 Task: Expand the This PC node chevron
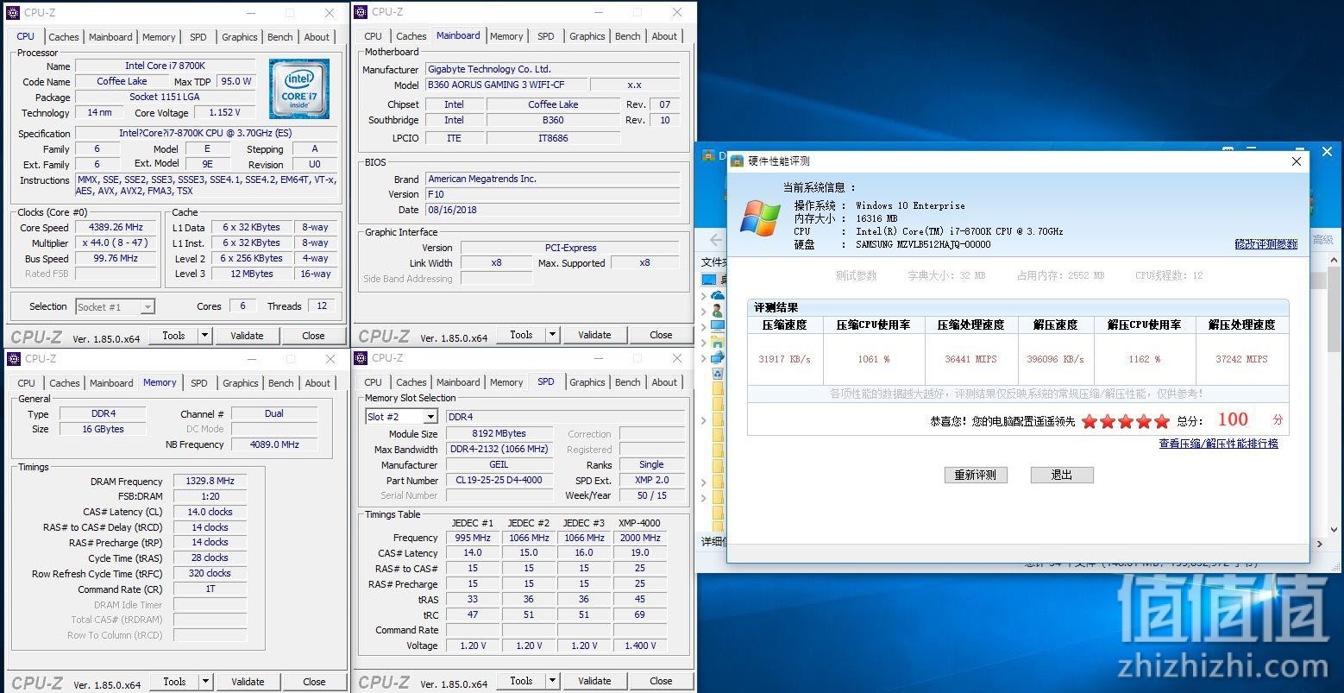click(x=704, y=327)
